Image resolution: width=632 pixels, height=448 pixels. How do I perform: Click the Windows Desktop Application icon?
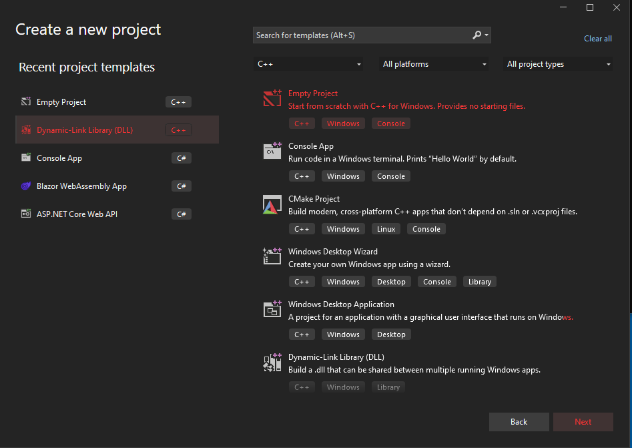[272, 309]
